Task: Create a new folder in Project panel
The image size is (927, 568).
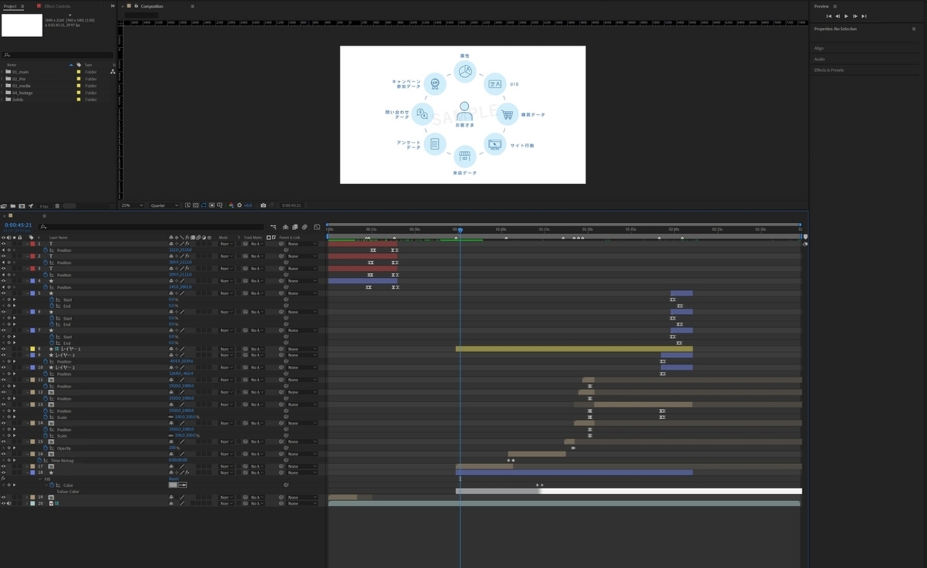Action: click(x=13, y=206)
